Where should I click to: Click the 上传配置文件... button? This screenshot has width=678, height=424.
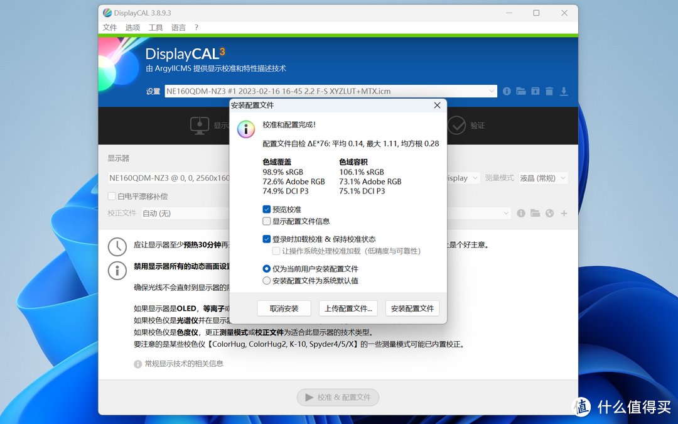click(x=348, y=308)
